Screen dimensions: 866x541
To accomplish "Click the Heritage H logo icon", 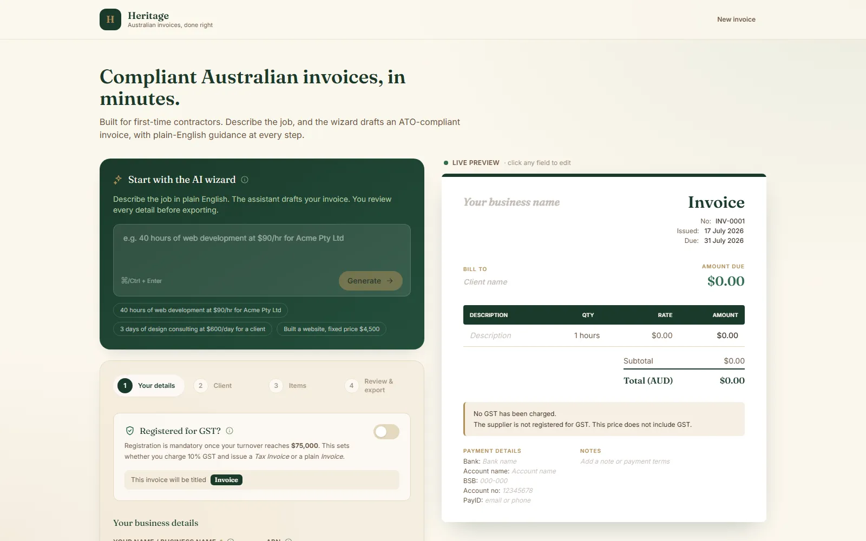I will [x=110, y=19].
